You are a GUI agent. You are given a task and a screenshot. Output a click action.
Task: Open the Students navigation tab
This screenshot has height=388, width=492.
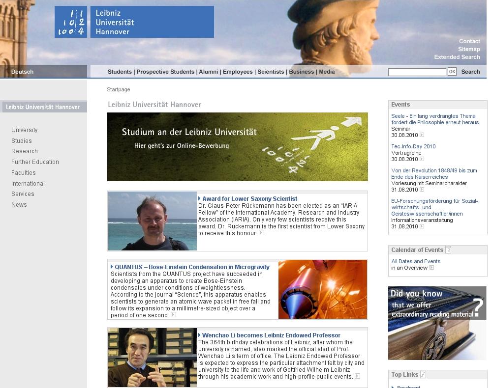tap(120, 72)
